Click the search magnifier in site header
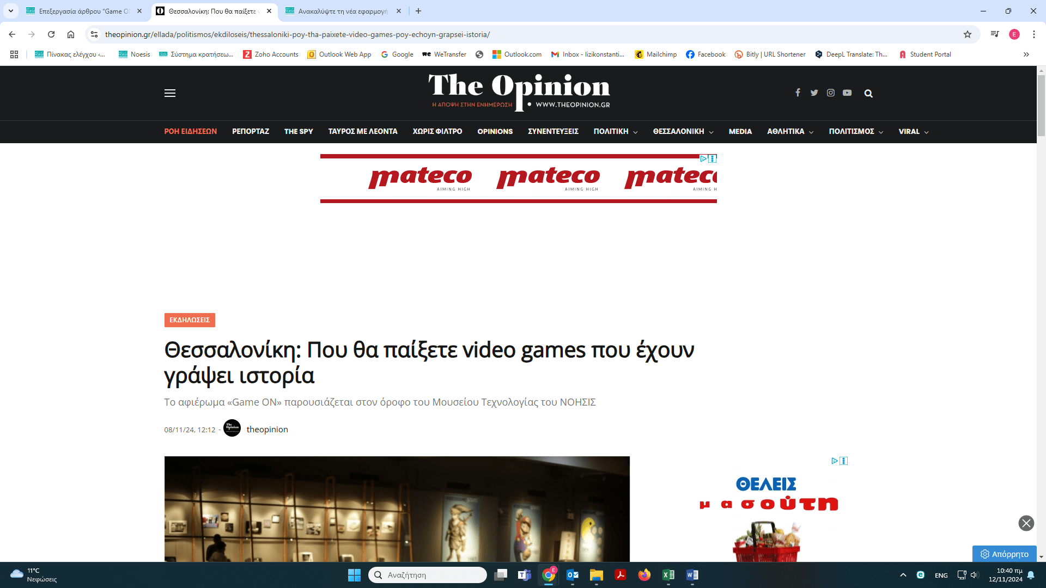This screenshot has width=1046, height=588. pyautogui.click(x=868, y=94)
